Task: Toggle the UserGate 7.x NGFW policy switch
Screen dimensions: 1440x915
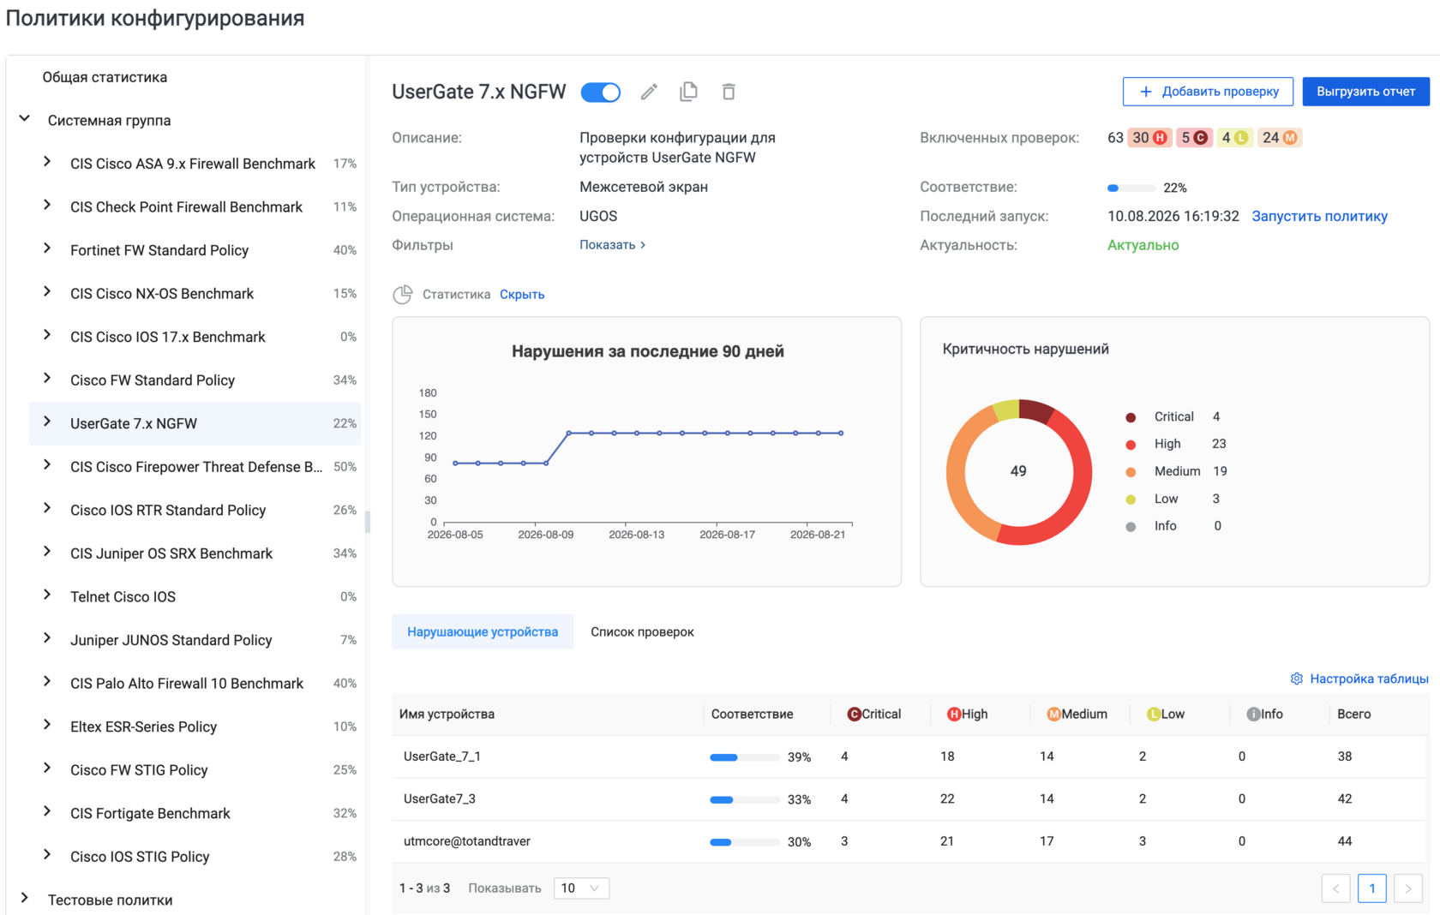Action: tap(600, 93)
